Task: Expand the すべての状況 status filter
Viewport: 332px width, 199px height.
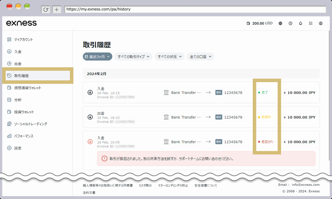Action: pyautogui.click(x=169, y=56)
